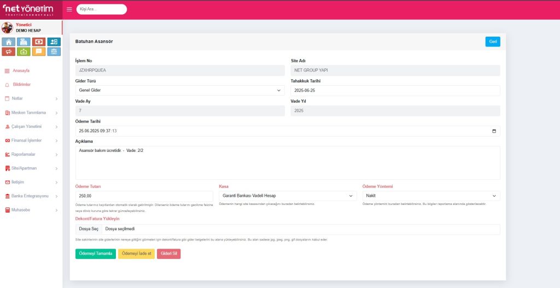The height and width of the screenshot is (288, 560).
Task: Click the blue balance scale icon
Action: pos(54,52)
